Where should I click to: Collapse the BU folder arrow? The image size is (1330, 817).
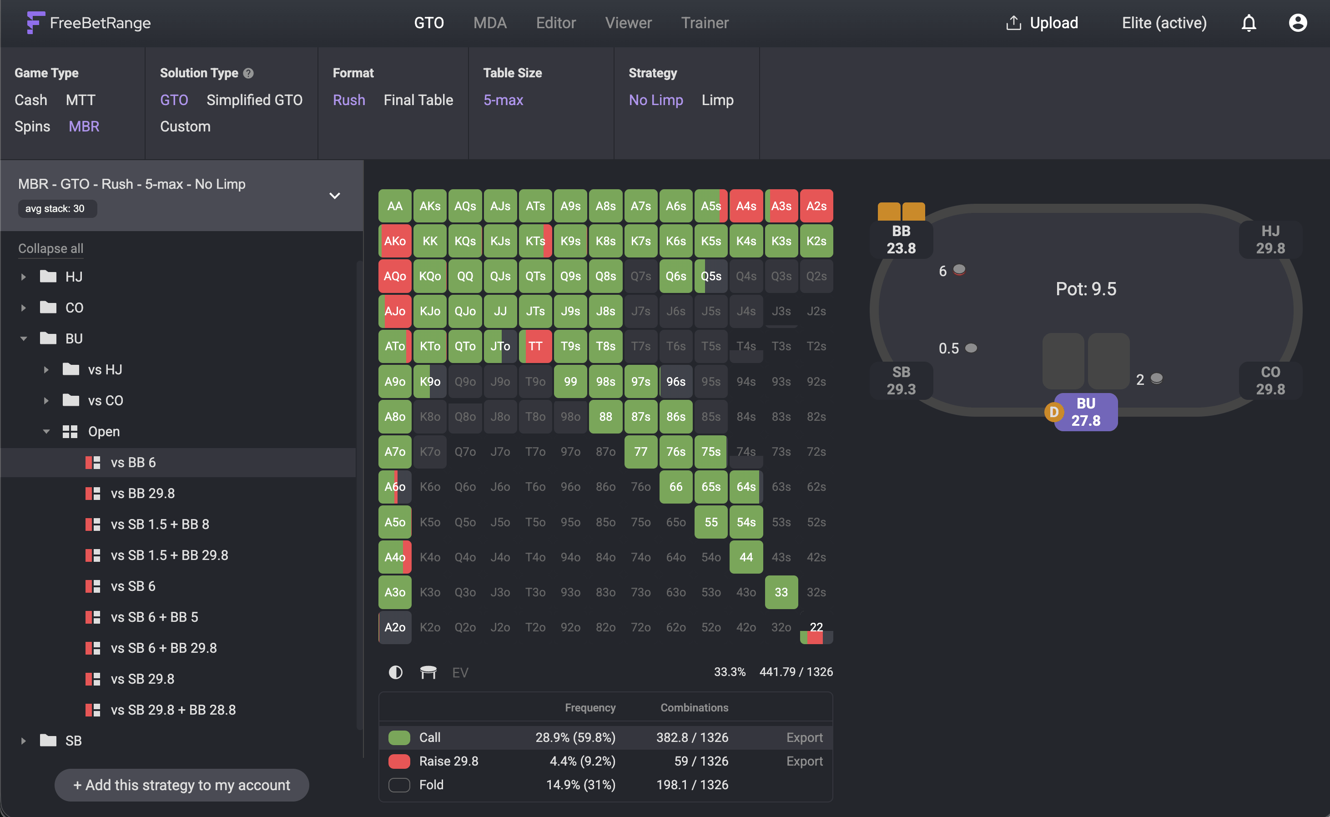pos(23,339)
